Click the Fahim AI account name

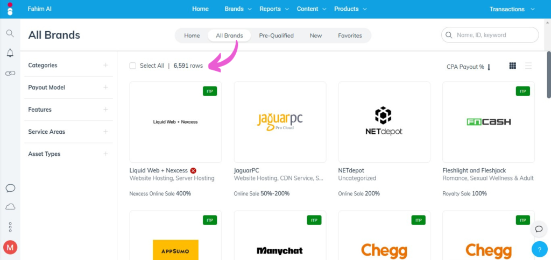40,9
